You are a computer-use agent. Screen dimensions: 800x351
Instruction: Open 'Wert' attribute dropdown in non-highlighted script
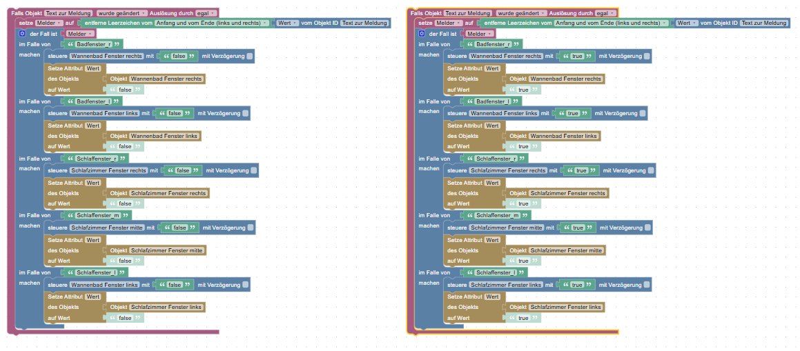click(287, 23)
